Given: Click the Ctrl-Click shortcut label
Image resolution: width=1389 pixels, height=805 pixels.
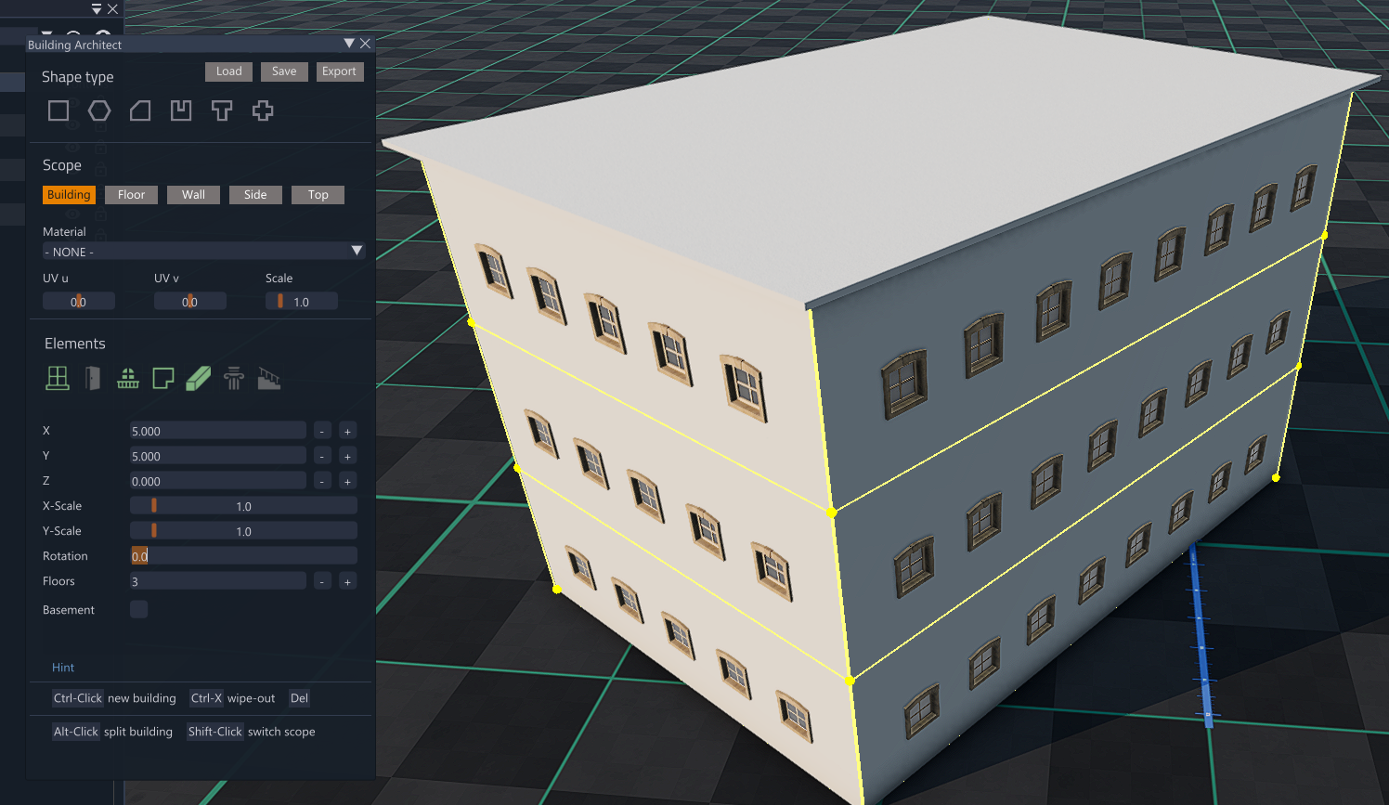Looking at the screenshot, I should point(77,698).
